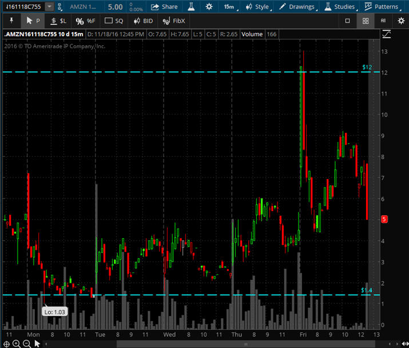Switch to single chart layout view
This screenshot has height=348, width=409.
click(x=347, y=21)
